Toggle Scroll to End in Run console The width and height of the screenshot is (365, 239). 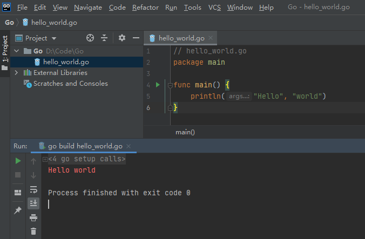(x=33, y=203)
